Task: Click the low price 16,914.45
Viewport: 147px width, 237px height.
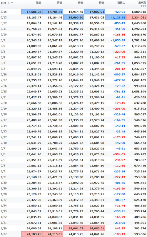Action: point(76,12)
